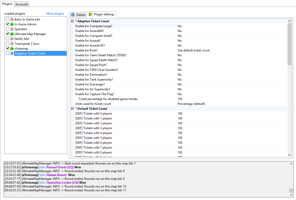Enable the Spambot plugin checkbox
296x200 pixels.
click(8, 29)
